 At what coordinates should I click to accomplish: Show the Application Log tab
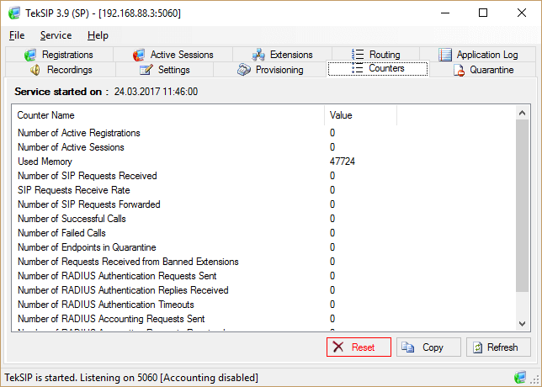[478, 55]
